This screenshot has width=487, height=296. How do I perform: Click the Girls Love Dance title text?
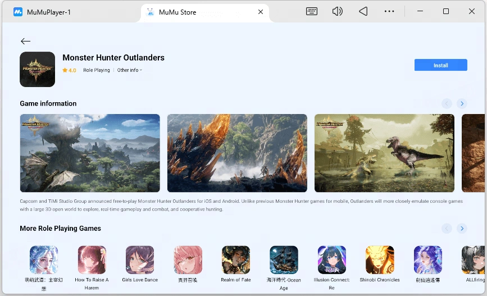[x=140, y=280]
